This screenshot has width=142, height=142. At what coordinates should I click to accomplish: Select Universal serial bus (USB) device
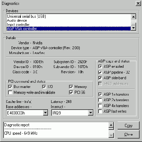(x=26, y=16)
